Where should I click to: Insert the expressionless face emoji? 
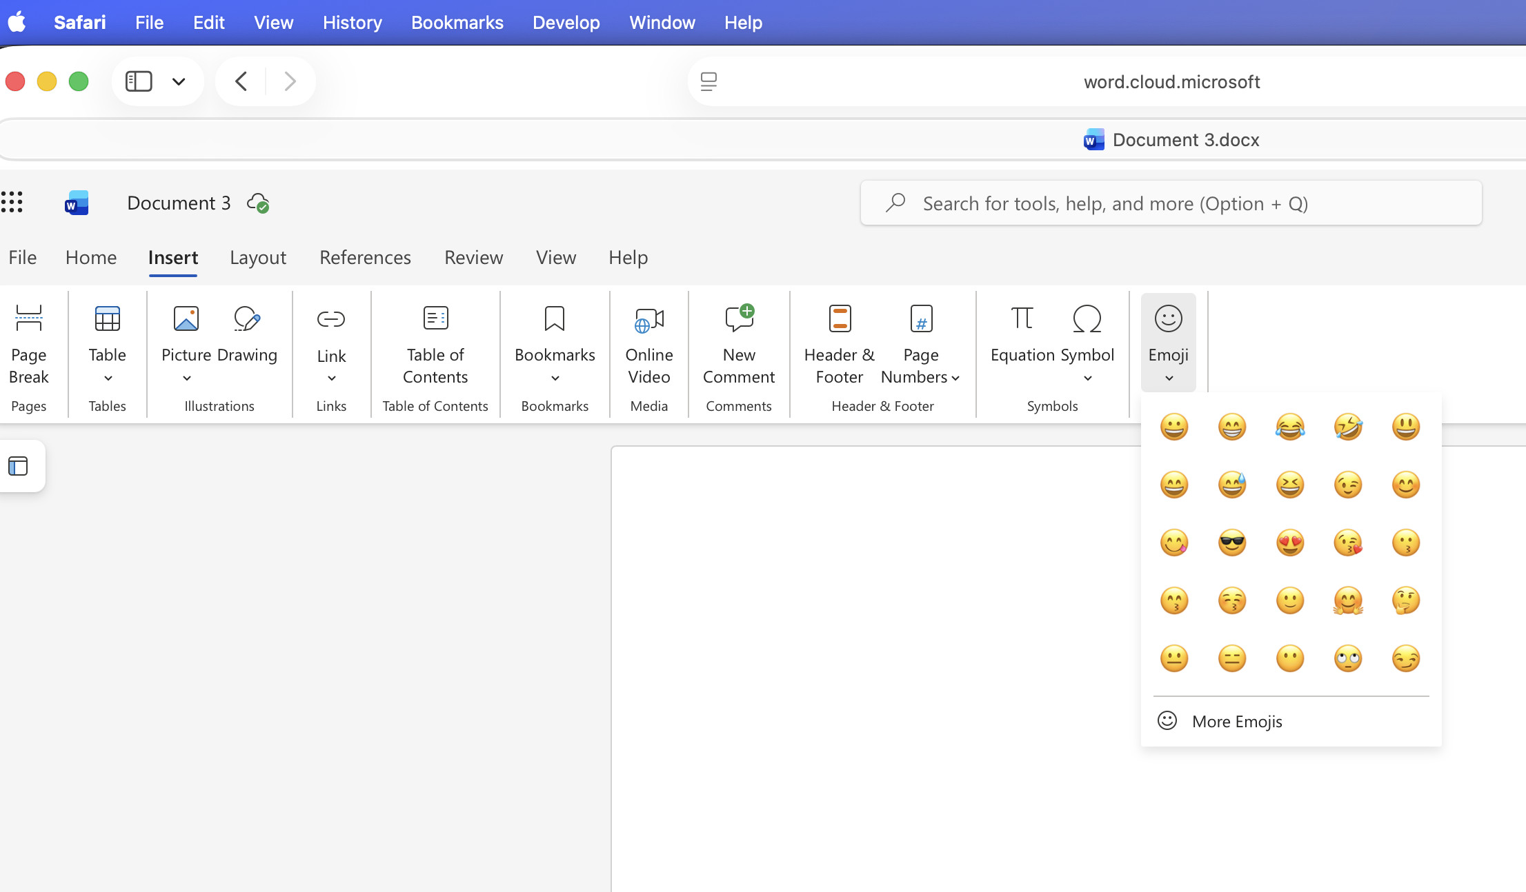tap(1232, 658)
